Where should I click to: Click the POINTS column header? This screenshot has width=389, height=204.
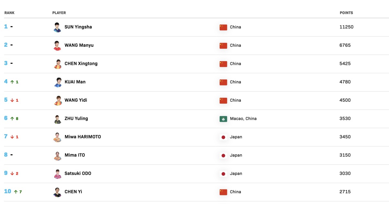pos(346,13)
